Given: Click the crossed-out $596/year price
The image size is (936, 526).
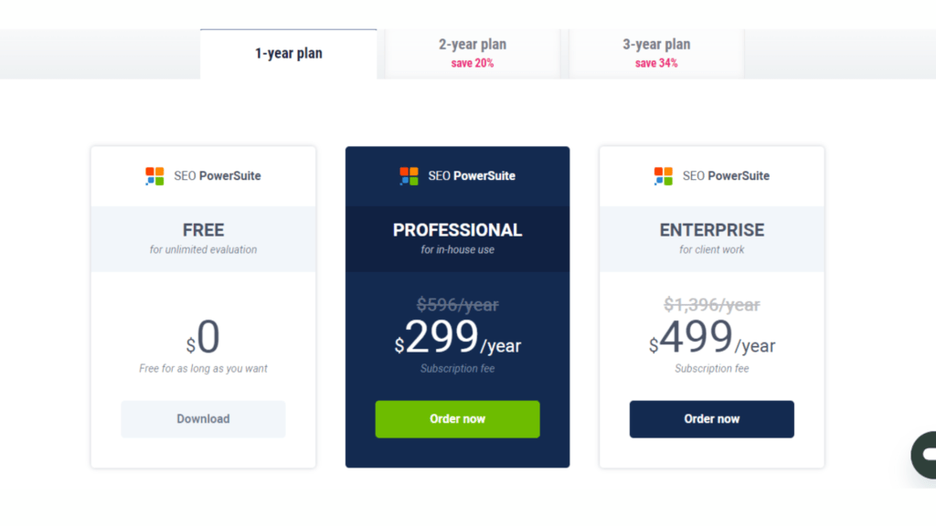Looking at the screenshot, I should pos(457,305).
